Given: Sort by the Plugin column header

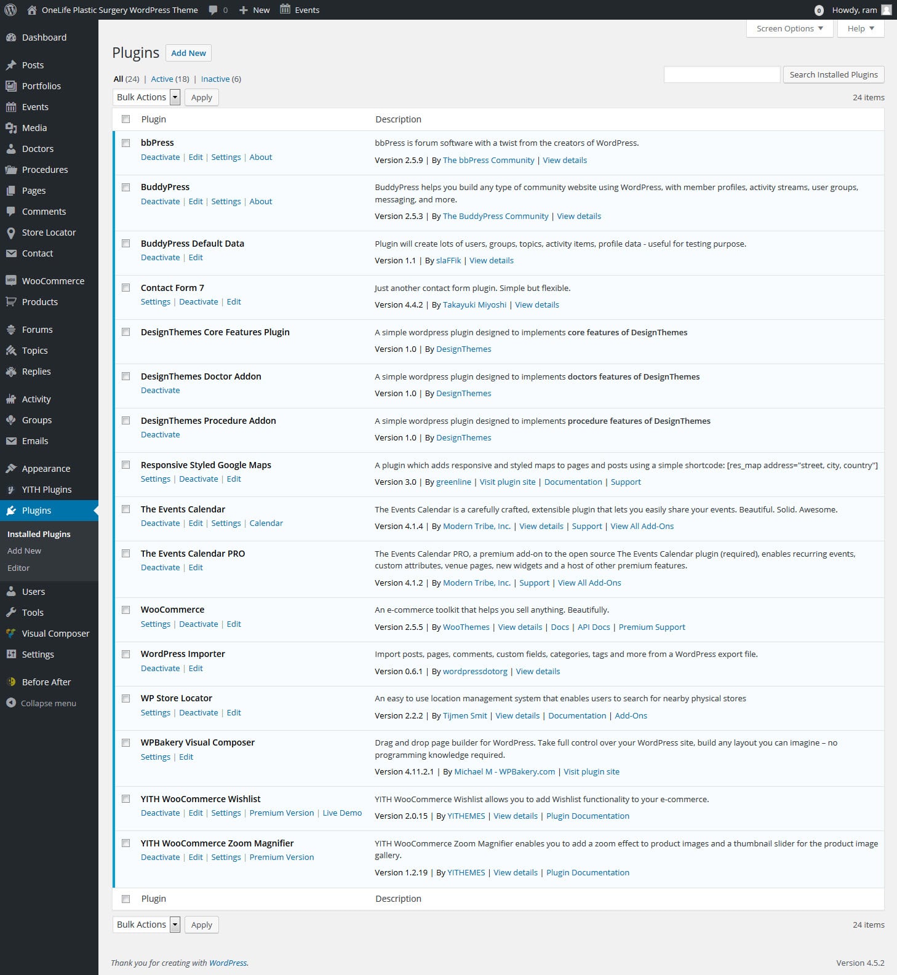Looking at the screenshot, I should [x=154, y=119].
